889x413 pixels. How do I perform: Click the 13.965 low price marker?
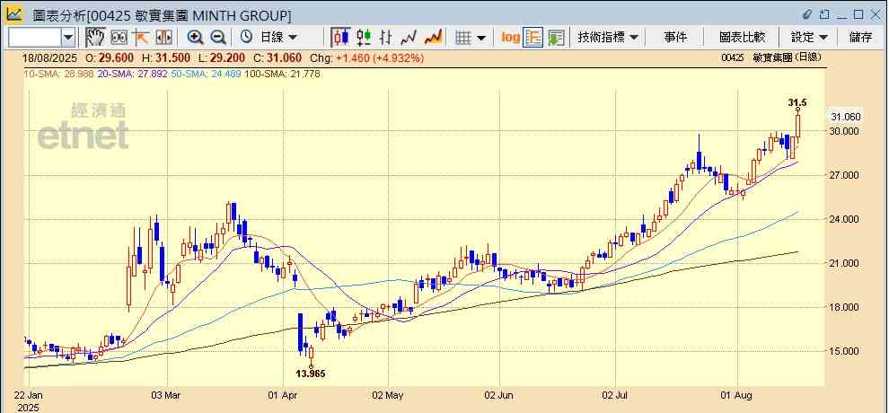311,373
